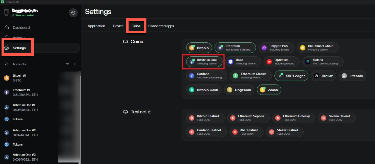This screenshot has width=375, height=164.
Task: Open Settings in the sidebar
Action: tap(41, 48)
